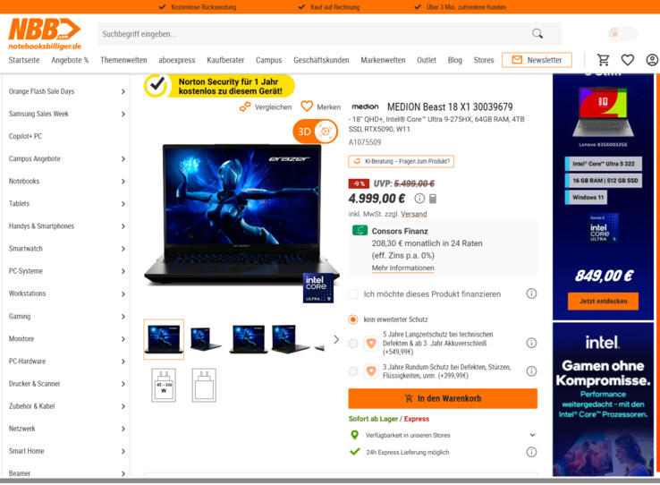Show next product thumbnails arrow
The image size is (660, 485).
coord(336,339)
